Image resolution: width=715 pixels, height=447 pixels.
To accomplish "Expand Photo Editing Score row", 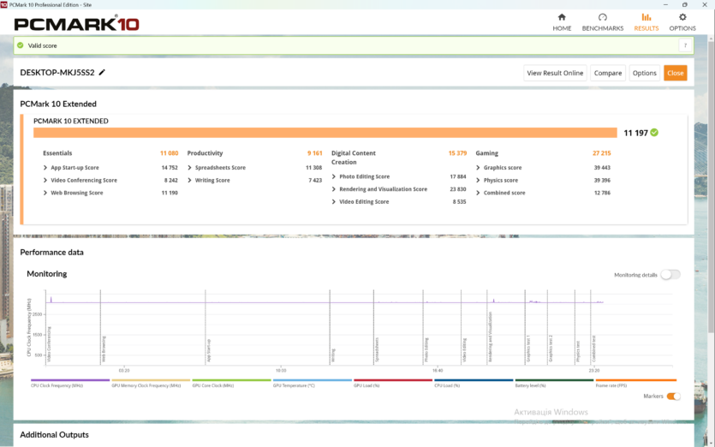I will (x=334, y=176).
